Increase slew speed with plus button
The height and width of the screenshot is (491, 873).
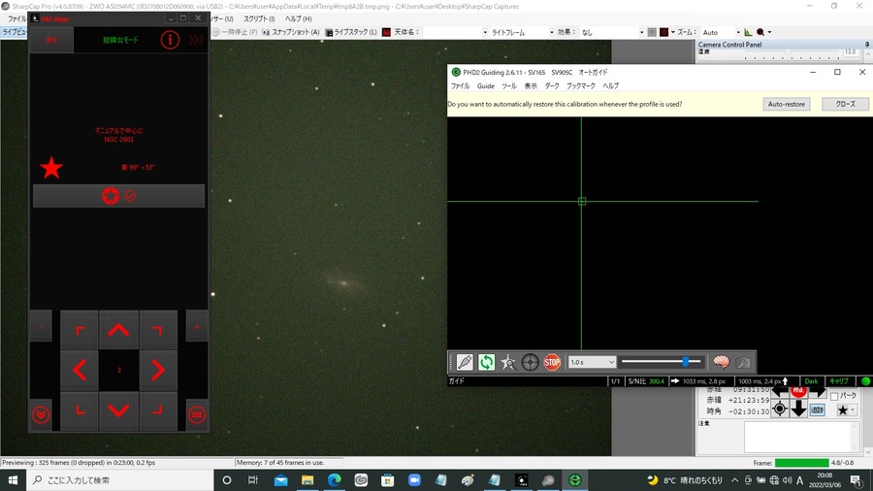[197, 327]
